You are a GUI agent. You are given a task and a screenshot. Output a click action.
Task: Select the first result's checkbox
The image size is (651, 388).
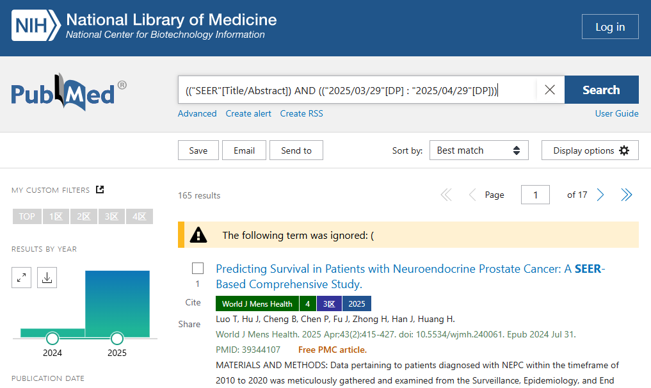[198, 268]
